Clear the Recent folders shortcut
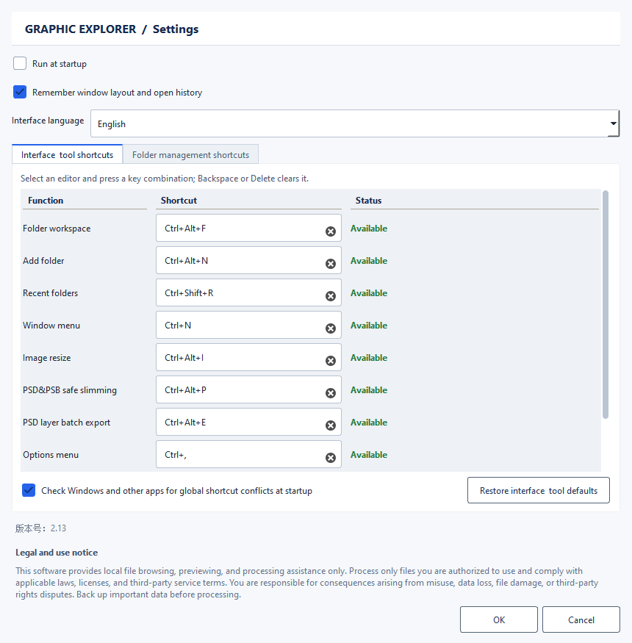The width and height of the screenshot is (632, 643). pyautogui.click(x=331, y=296)
